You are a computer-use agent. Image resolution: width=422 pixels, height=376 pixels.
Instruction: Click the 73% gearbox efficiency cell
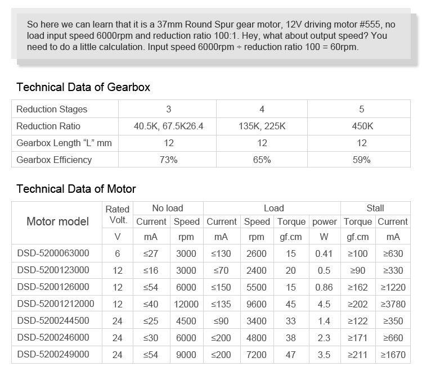(168, 160)
